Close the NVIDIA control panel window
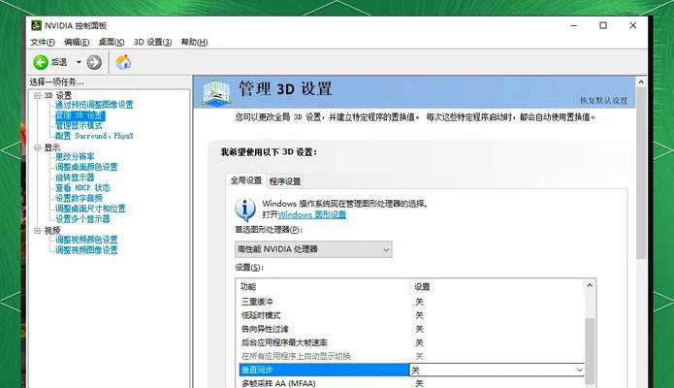The width and height of the screenshot is (674, 388). [x=632, y=25]
